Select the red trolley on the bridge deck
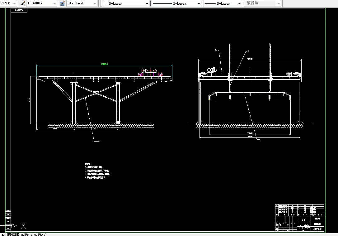This screenshot has width=338, height=236. click(x=151, y=72)
